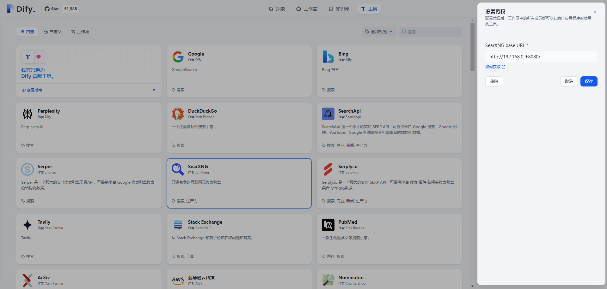607x289 pixels.
Task: Click the DuckDuckGo card title
Action: click(x=202, y=111)
